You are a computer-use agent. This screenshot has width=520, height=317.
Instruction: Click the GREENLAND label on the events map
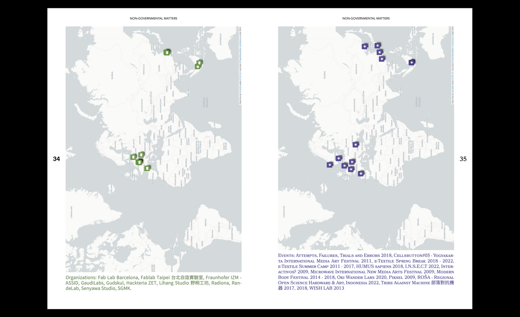pyautogui.click(x=284, y=212)
